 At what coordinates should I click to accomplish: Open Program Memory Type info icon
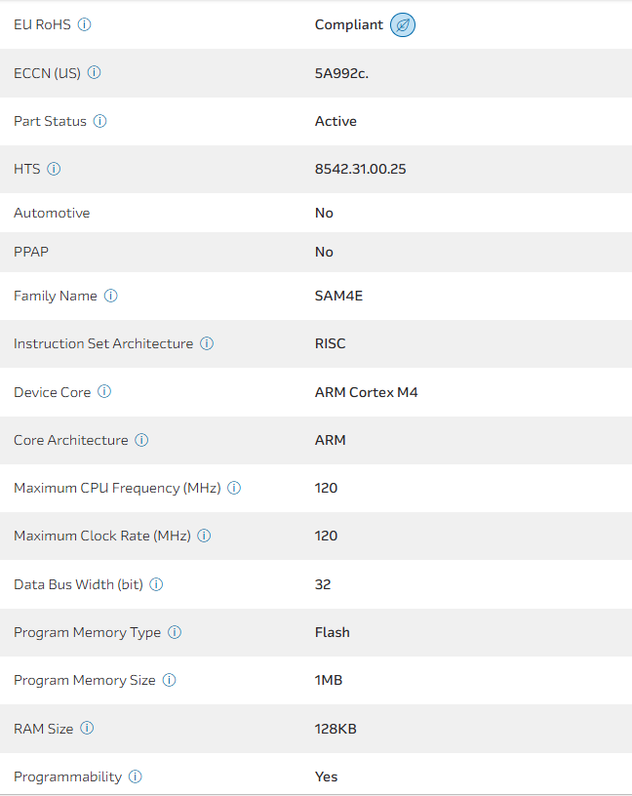click(175, 632)
